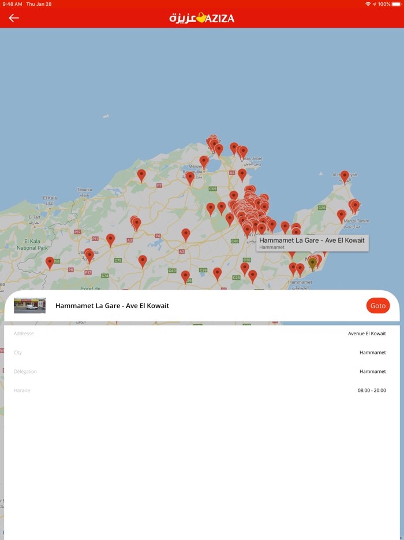
Task: Select the map pin west of P7 road
Action: pyautogui.click(x=141, y=174)
